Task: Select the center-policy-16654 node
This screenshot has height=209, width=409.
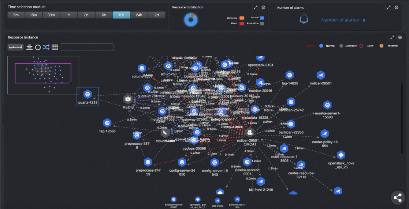Action: point(325,134)
